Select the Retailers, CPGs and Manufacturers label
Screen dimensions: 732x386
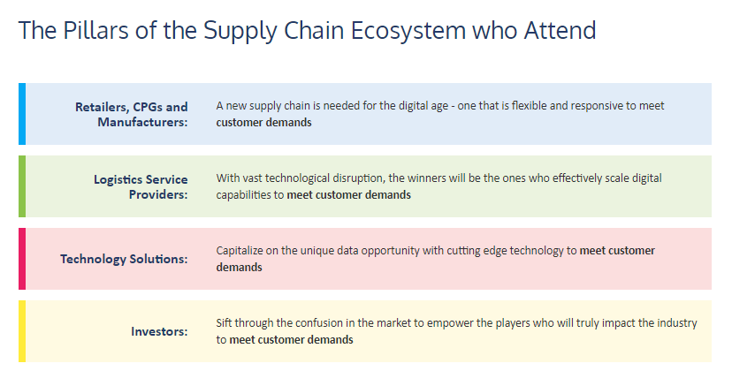coord(132,114)
